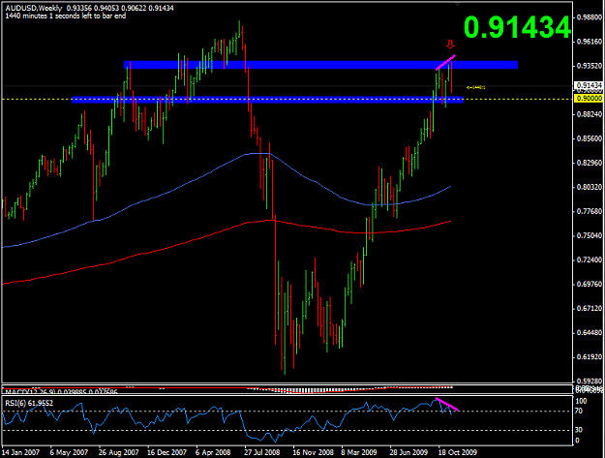Click the '1440 minutes 1 seconds left to bar end' label
This screenshot has width=605, height=458.
point(66,16)
